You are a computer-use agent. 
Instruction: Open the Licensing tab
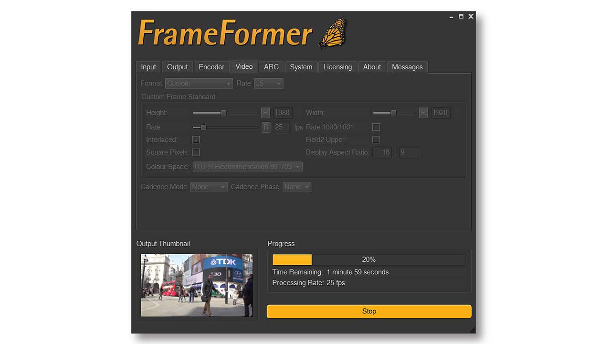337,67
